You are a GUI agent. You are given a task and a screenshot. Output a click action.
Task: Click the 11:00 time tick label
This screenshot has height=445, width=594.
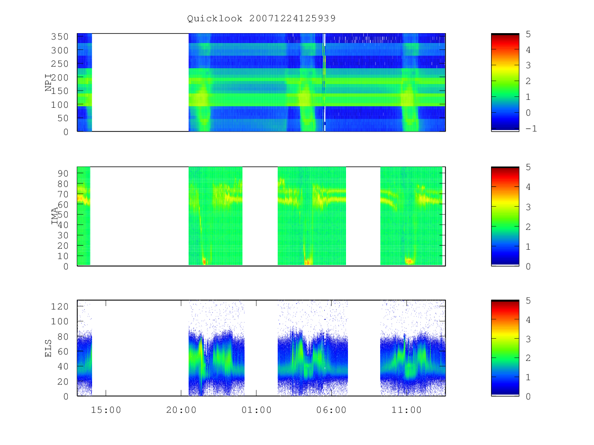coord(406,410)
